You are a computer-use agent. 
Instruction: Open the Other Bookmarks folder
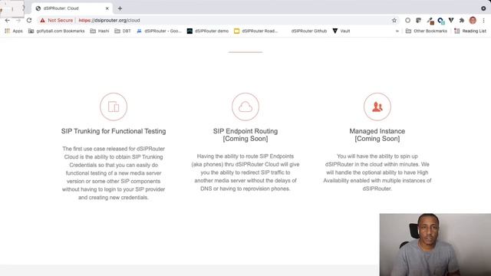pyautogui.click(x=427, y=31)
